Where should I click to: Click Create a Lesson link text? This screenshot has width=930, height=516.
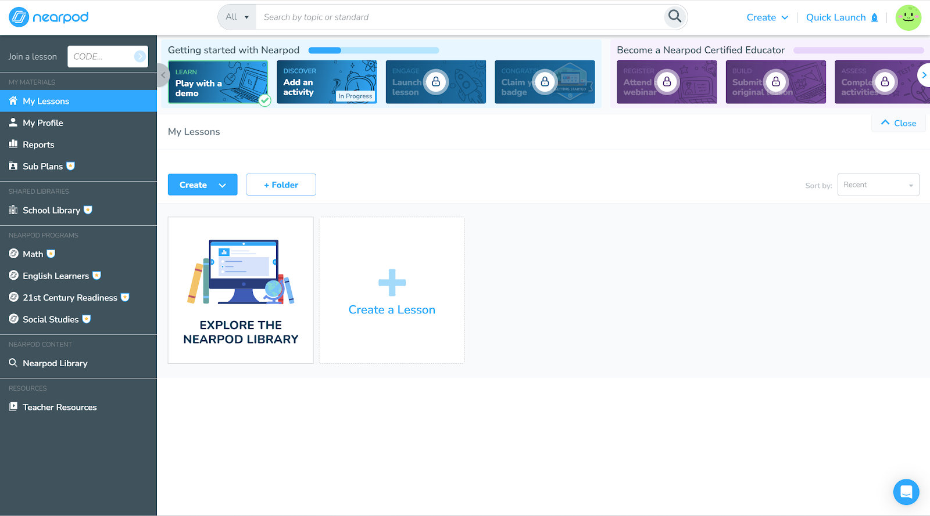click(392, 310)
